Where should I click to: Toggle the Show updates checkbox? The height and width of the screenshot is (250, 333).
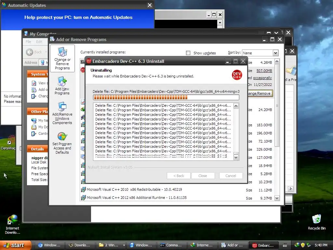[188, 53]
